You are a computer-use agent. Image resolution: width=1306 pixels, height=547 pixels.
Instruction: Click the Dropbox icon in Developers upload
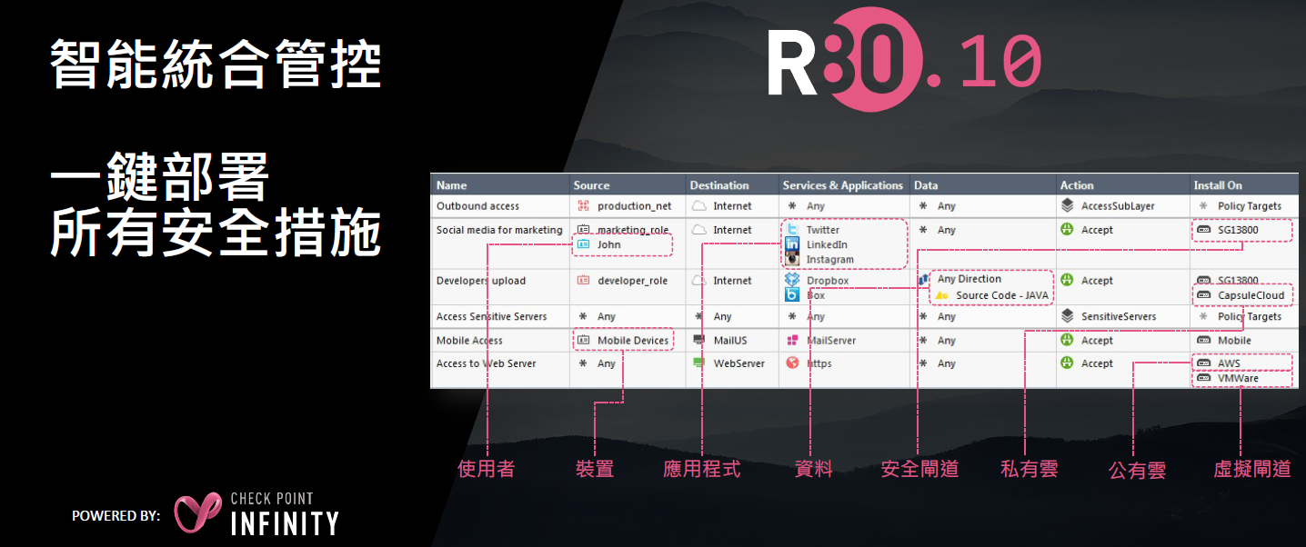792,281
